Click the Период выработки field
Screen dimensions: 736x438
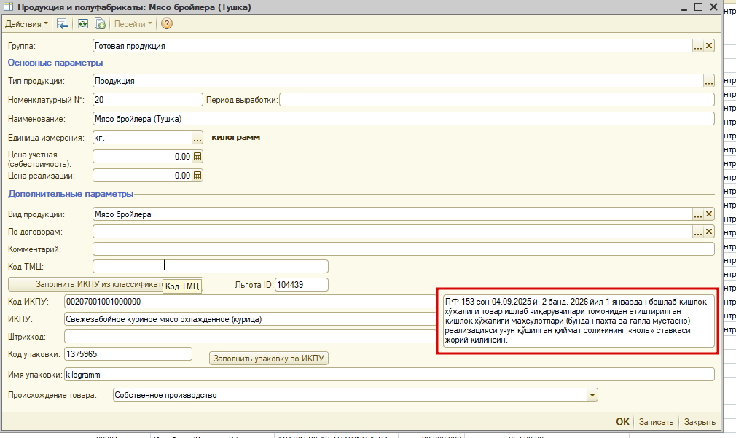496,100
